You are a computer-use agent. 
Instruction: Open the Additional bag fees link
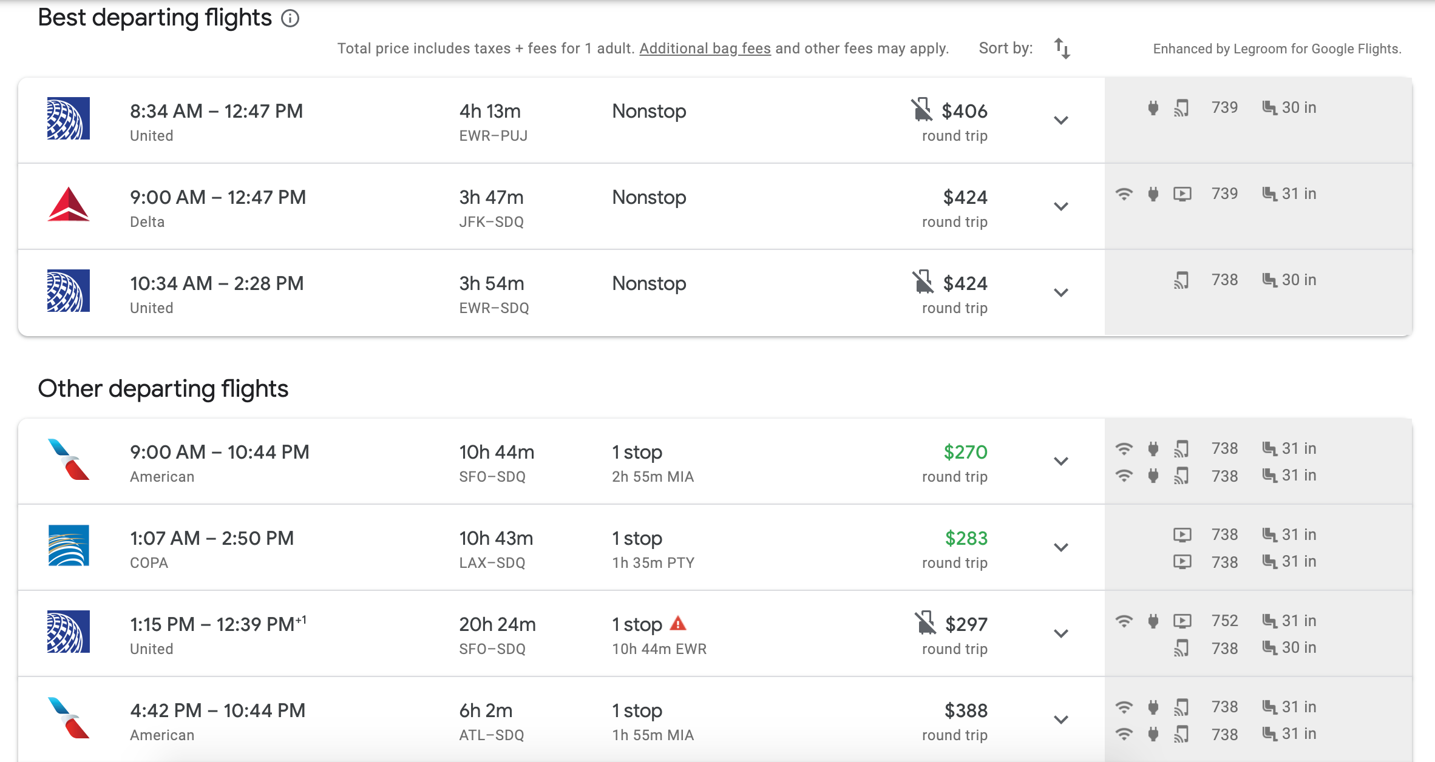click(x=705, y=49)
